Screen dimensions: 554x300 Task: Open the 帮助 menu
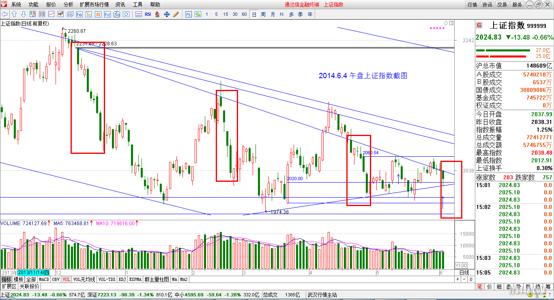coord(155,4)
